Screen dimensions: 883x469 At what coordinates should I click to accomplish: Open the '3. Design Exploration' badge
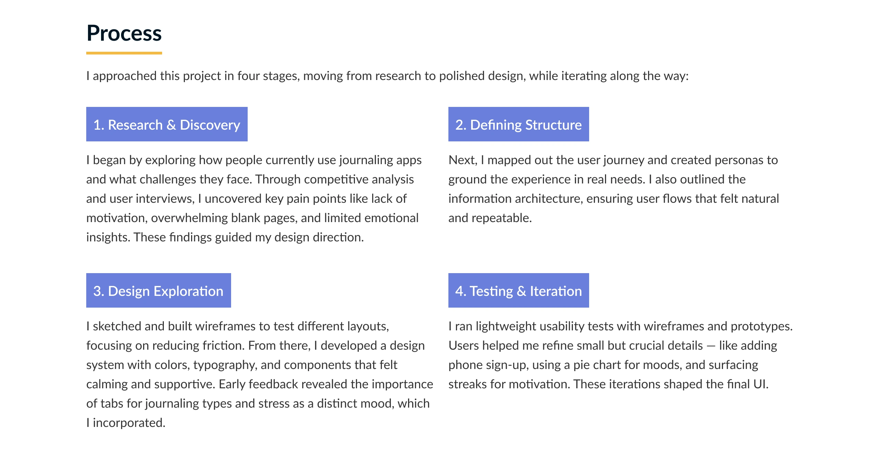point(158,291)
